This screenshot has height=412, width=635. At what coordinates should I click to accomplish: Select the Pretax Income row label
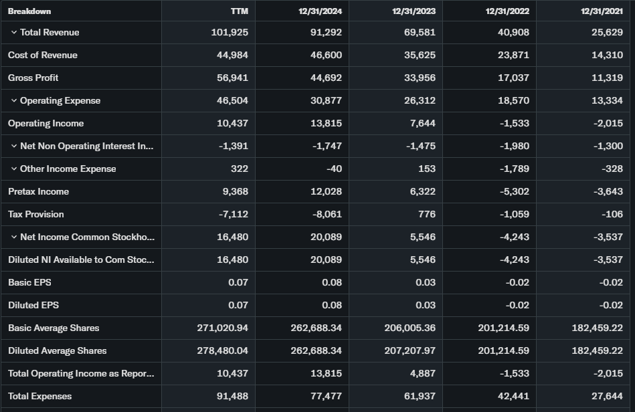[x=39, y=192]
